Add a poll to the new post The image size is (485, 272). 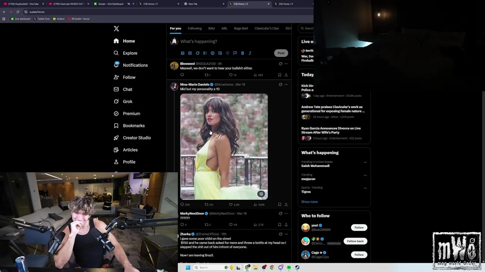click(205, 53)
